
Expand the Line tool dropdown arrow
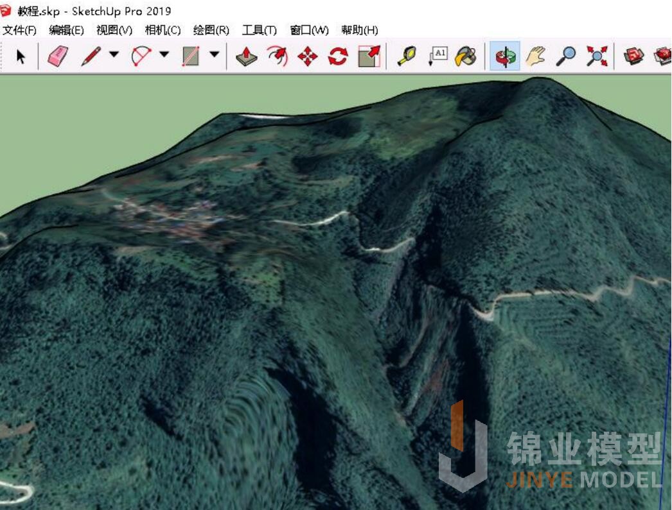114,55
